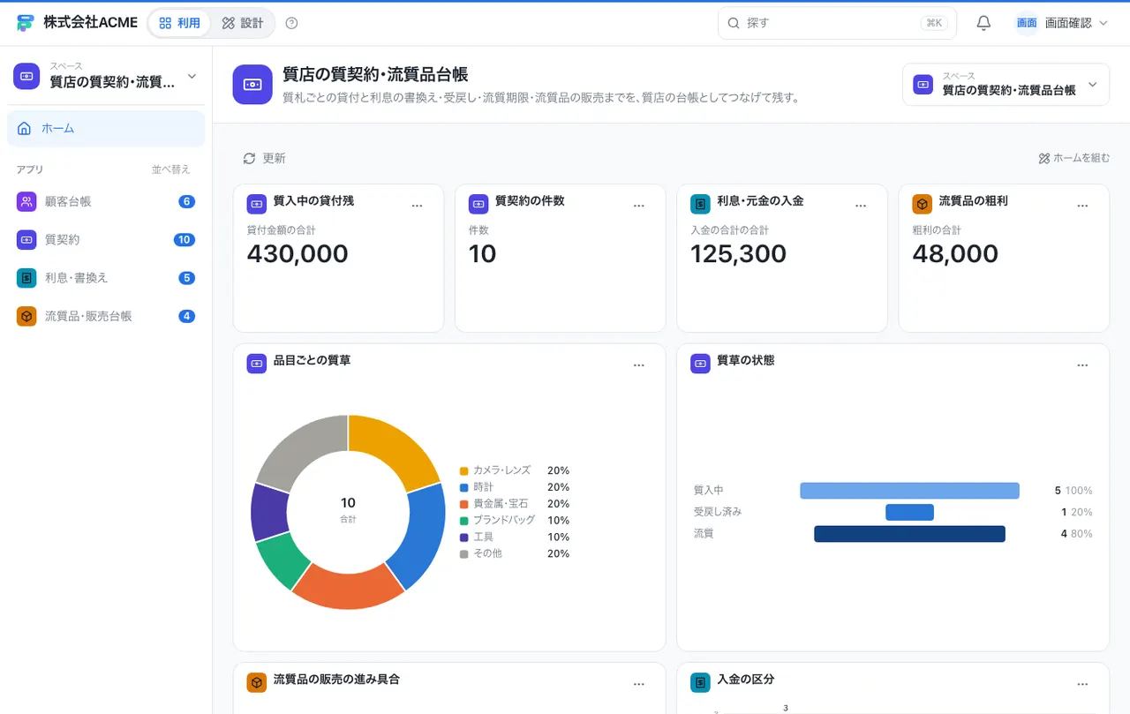Open more options on 流質品の販売の進み具合 card
Screen dimensions: 1130x714
coord(639,683)
